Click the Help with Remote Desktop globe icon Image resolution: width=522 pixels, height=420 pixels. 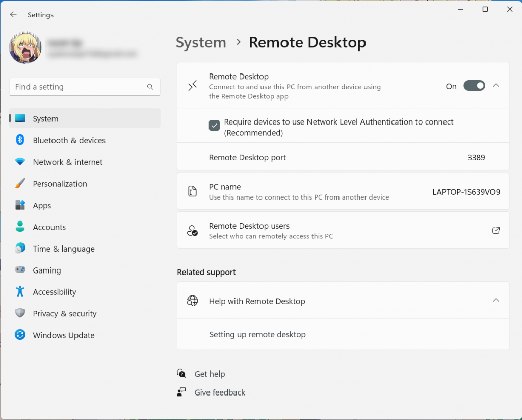pyautogui.click(x=192, y=301)
